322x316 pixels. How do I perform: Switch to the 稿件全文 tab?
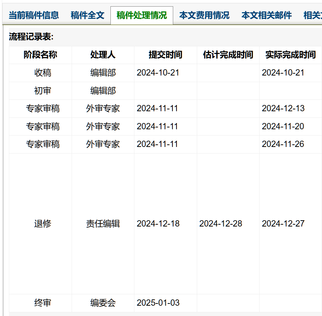[88, 15]
